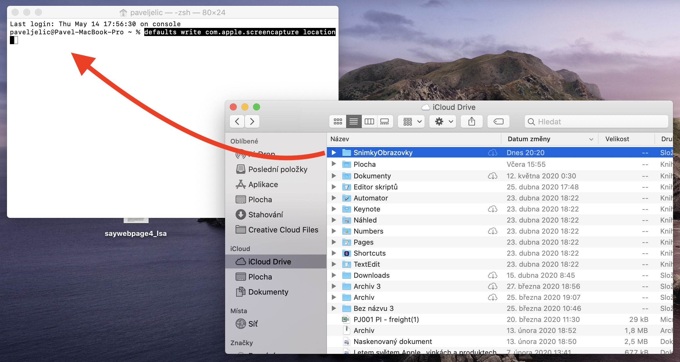Click the Share toolbar icon
This screenshot has width=680, height=362.
[x=471, y=121]
